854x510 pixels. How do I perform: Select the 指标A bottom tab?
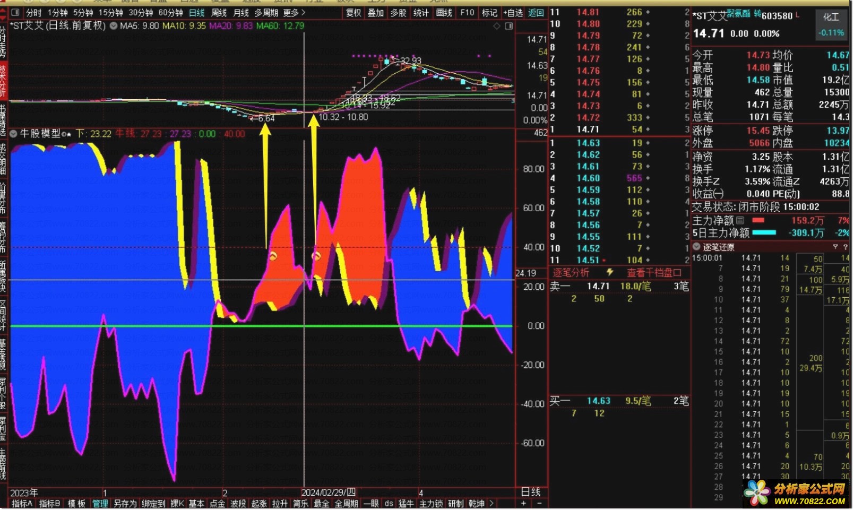coord(22,504)
